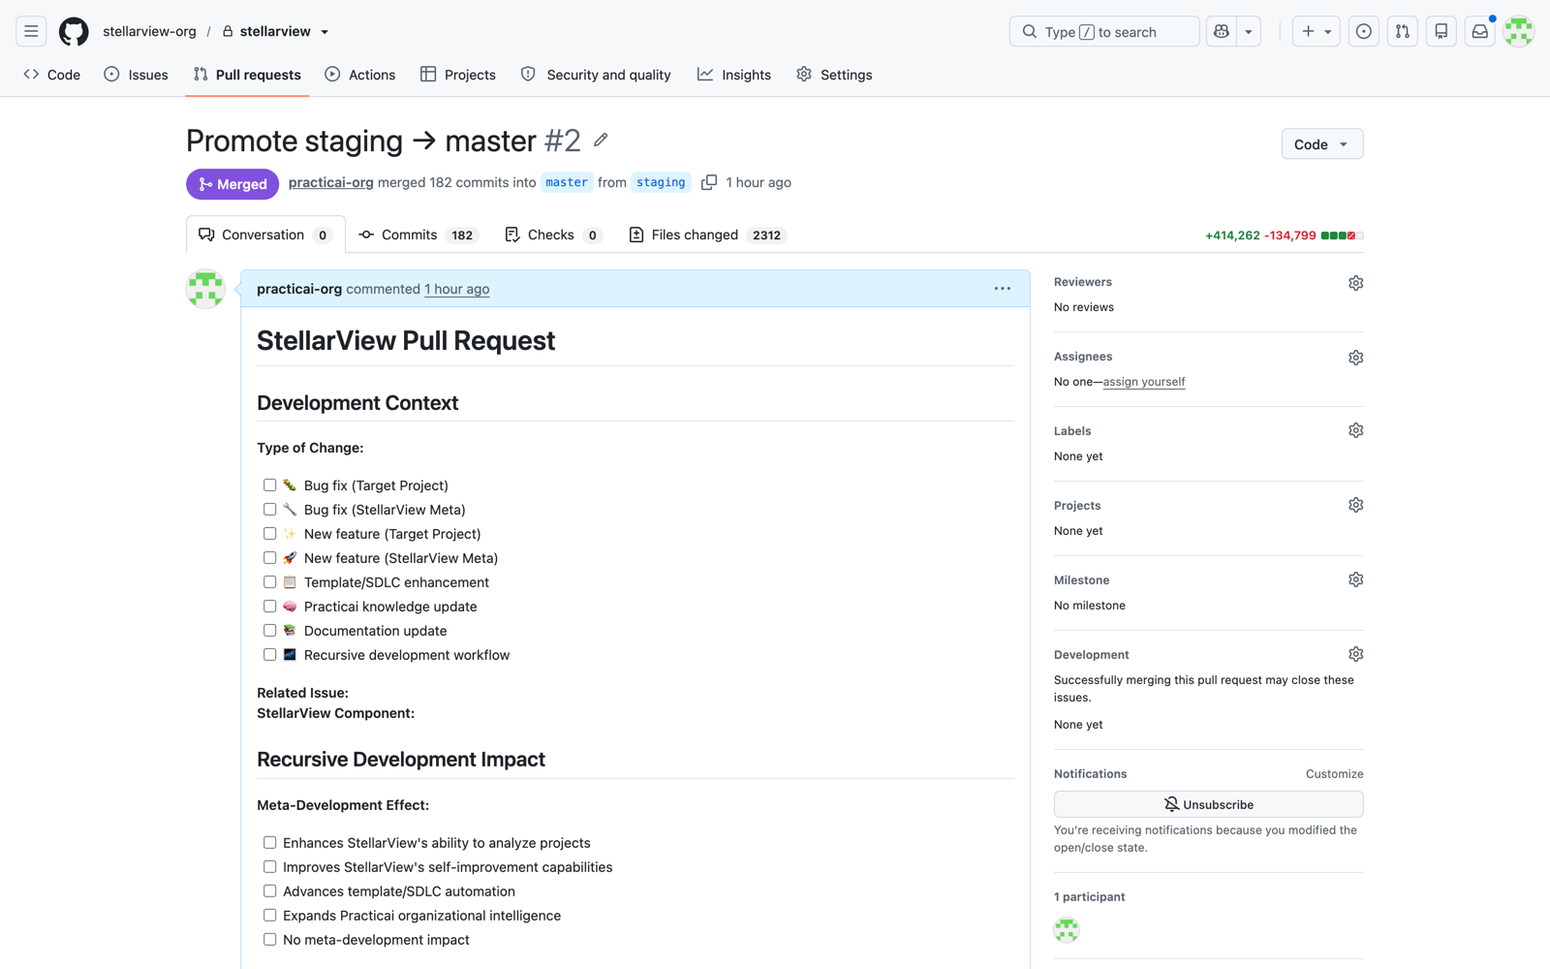
Task: Check the Recursive development workflow box
Action: pos(269,654)
